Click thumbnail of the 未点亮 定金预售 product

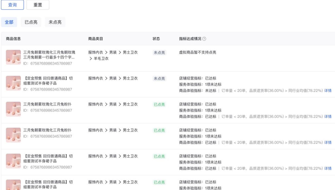click(x=13, y=83)
